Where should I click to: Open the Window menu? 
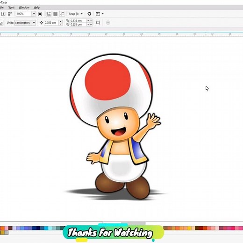pos(24,7)
